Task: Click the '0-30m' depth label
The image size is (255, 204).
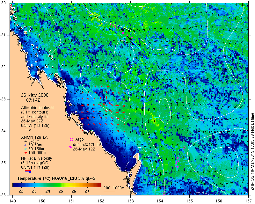Action: (x=34, y=141)
